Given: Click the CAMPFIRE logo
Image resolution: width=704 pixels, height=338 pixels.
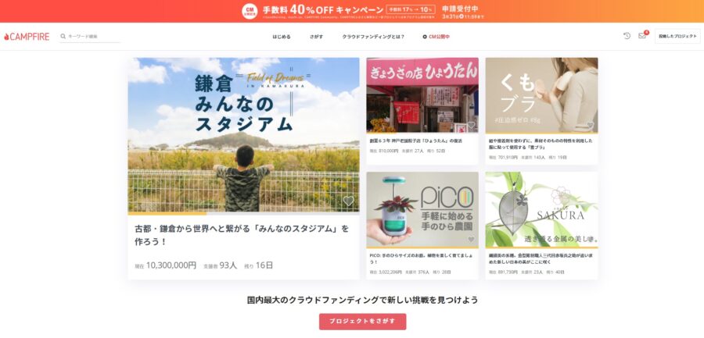Looking at the screenshot, I should (27, 37).
